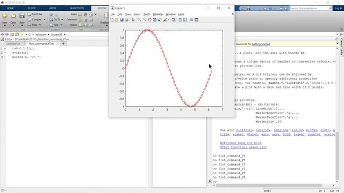This screenshot has height=193, width=344.
Task: Expand the Print dropdown arrow
Action: 40,25
